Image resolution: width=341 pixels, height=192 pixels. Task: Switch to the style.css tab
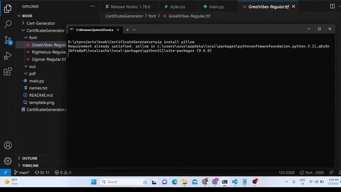pyautogui.click(x=175, y=7)
